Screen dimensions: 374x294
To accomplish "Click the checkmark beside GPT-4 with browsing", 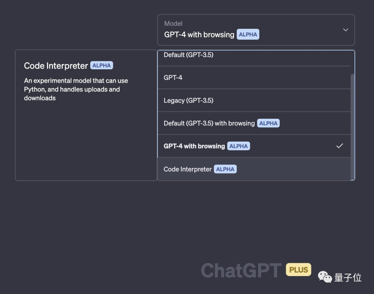I will 340,146.
